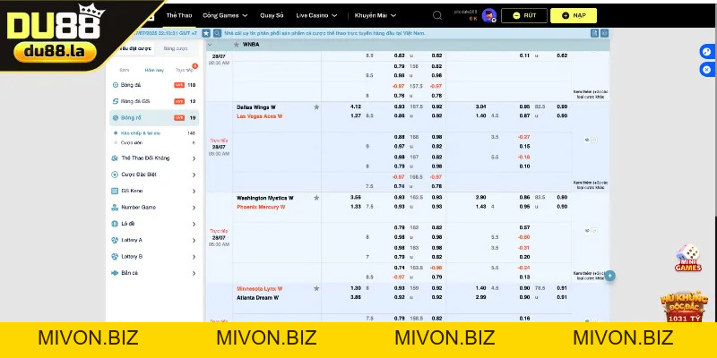Select Cược đơn option
717x358 pixels.
[x=132, y=143]
